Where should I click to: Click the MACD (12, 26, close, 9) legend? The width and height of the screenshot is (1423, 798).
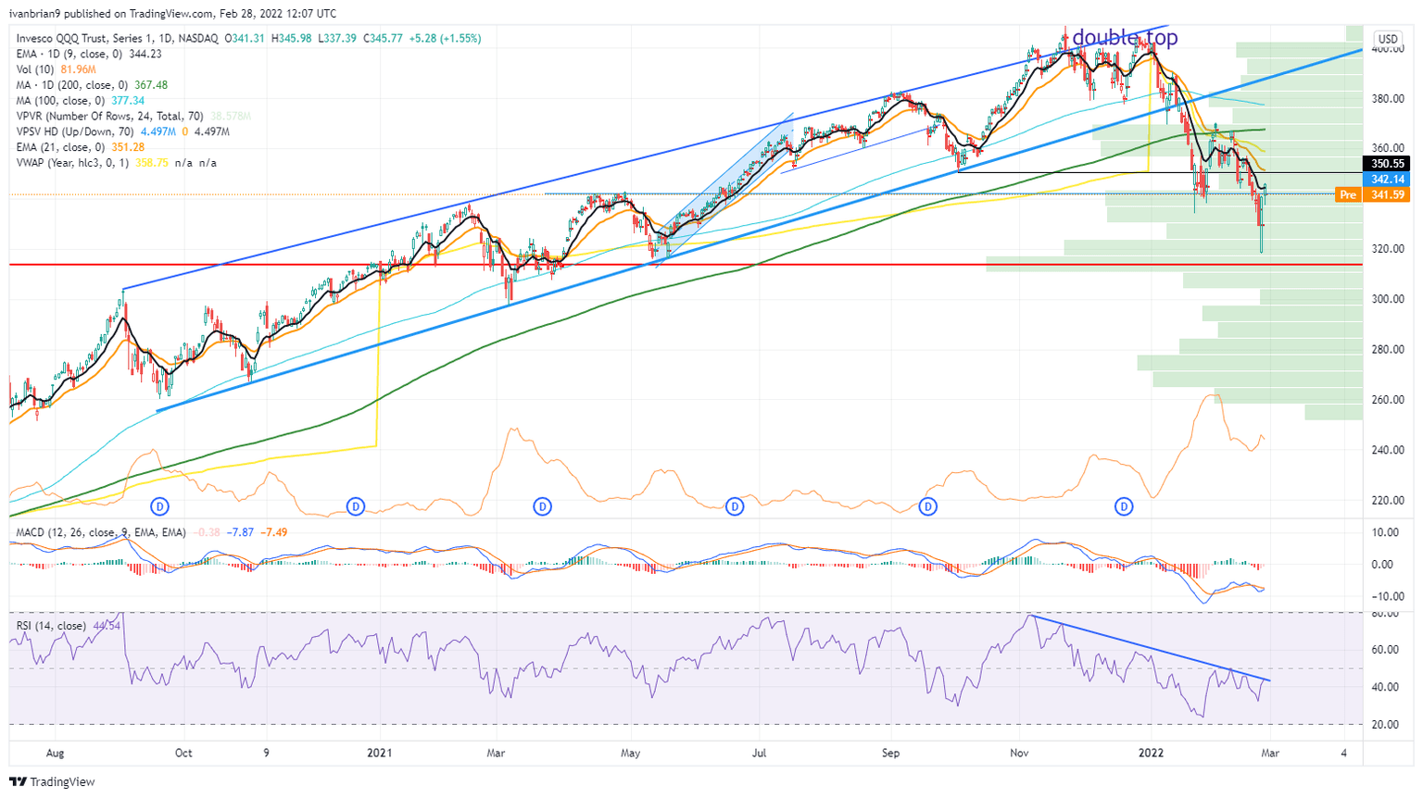pos(101,532)
